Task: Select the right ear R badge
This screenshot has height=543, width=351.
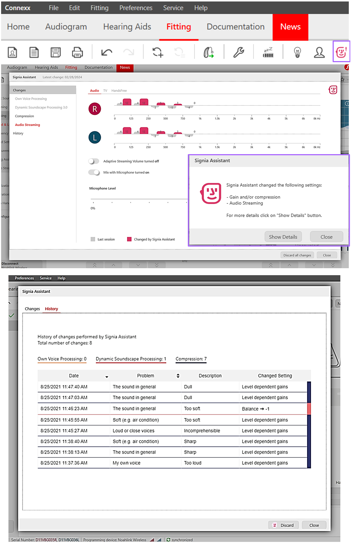Action: (95, 109)
